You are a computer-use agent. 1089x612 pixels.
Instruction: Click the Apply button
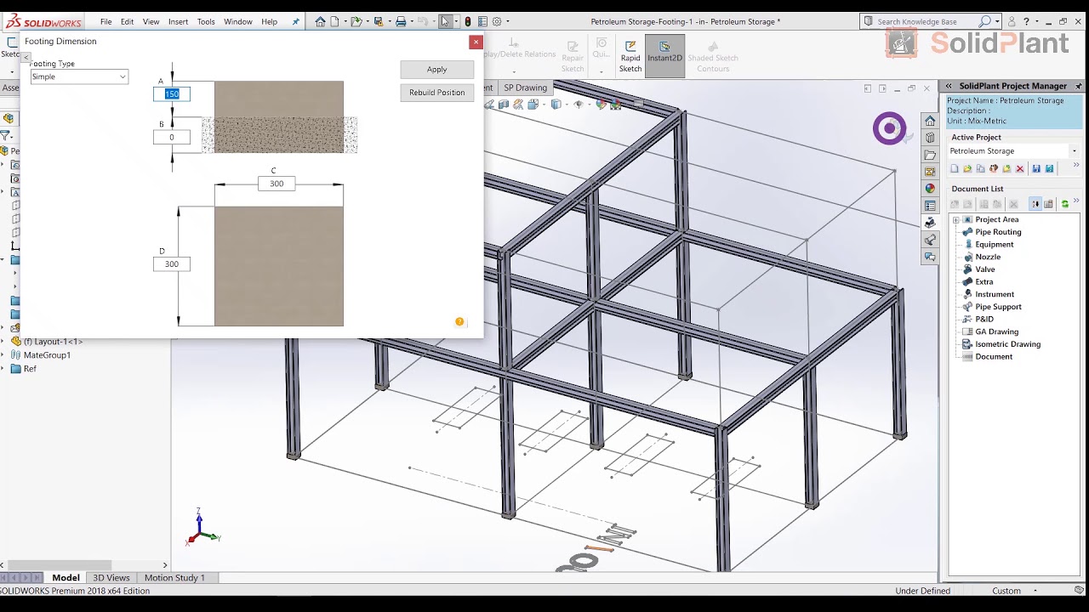[x=436, y=70]
